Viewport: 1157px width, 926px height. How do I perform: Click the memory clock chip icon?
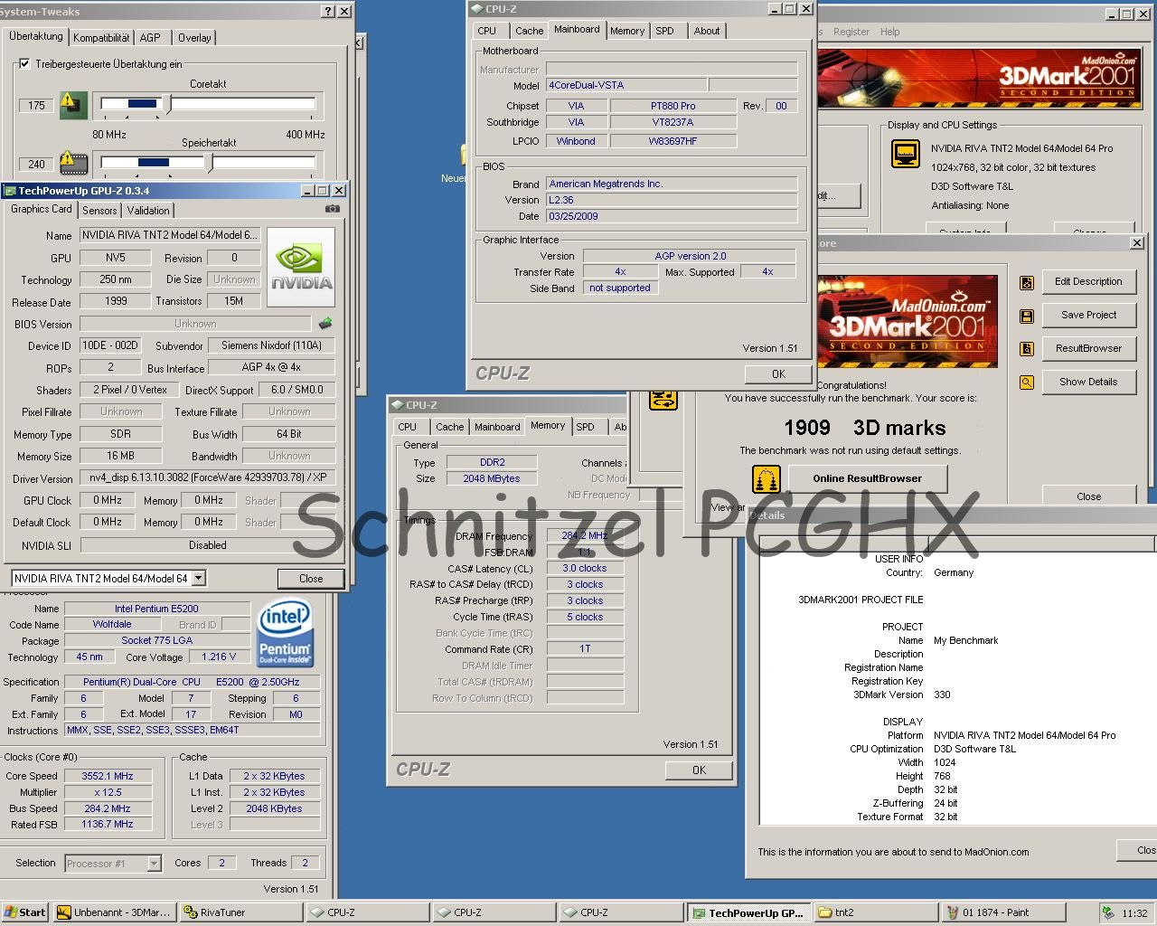[73, 163]
